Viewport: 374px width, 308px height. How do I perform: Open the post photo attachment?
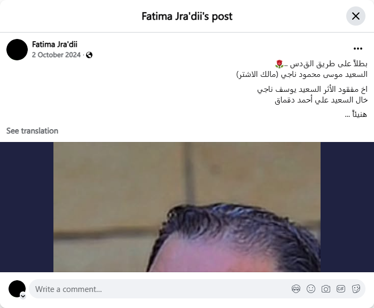click(187, 207)
